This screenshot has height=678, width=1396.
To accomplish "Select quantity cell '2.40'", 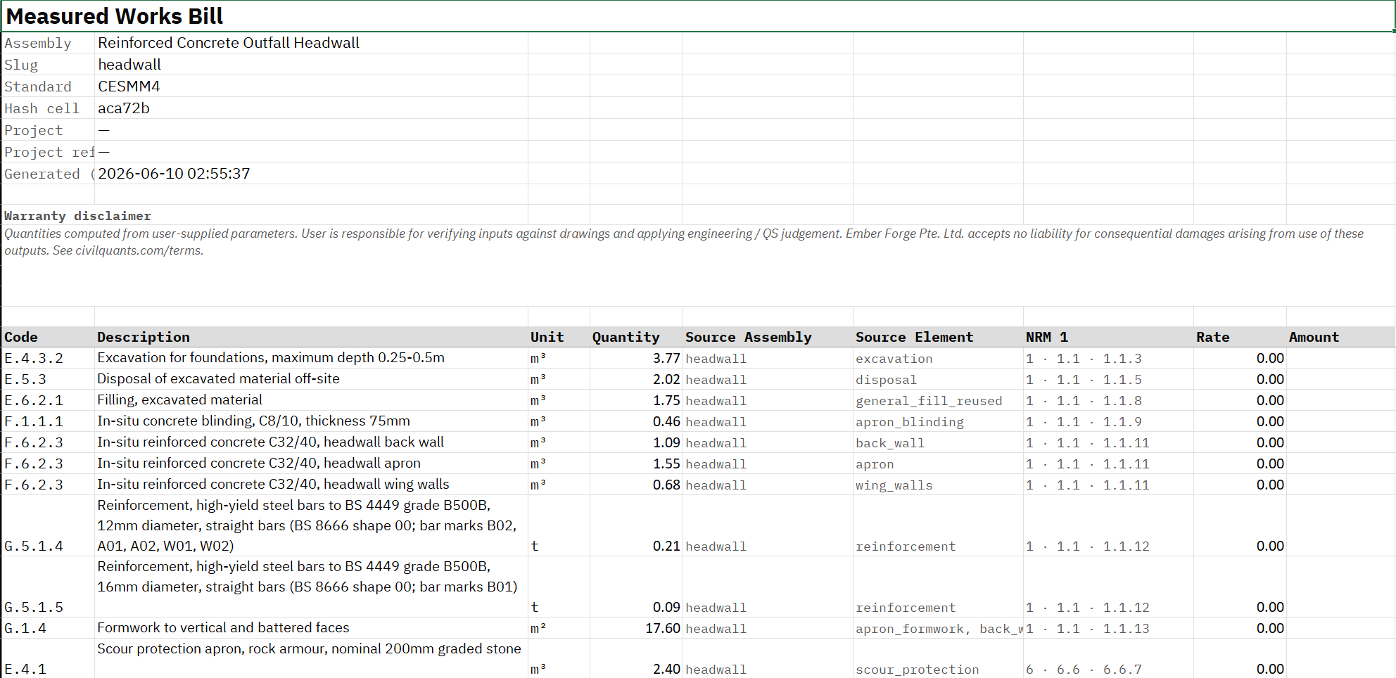I will (636, 658).
